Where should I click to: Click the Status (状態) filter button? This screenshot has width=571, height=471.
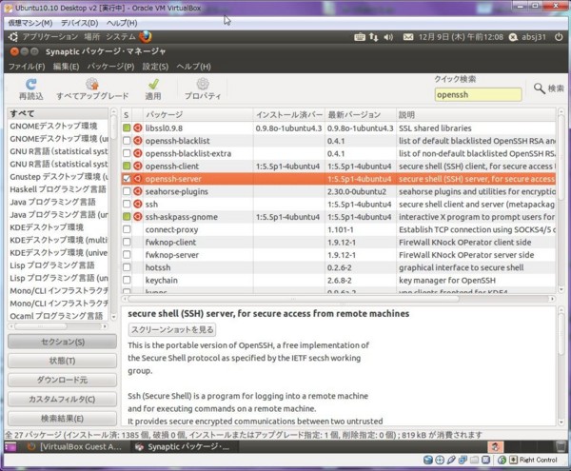tap(62, 361)
